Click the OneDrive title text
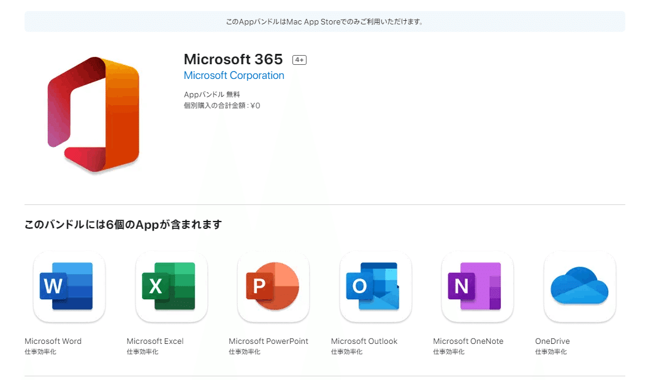This screenshot has width=667, height=380. (x=552, y=341)
